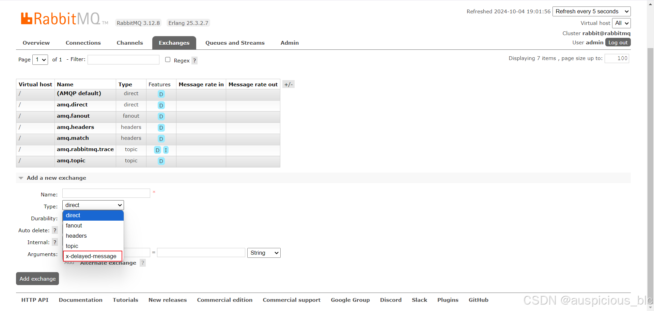Click the argument value input field

(201, 252)
